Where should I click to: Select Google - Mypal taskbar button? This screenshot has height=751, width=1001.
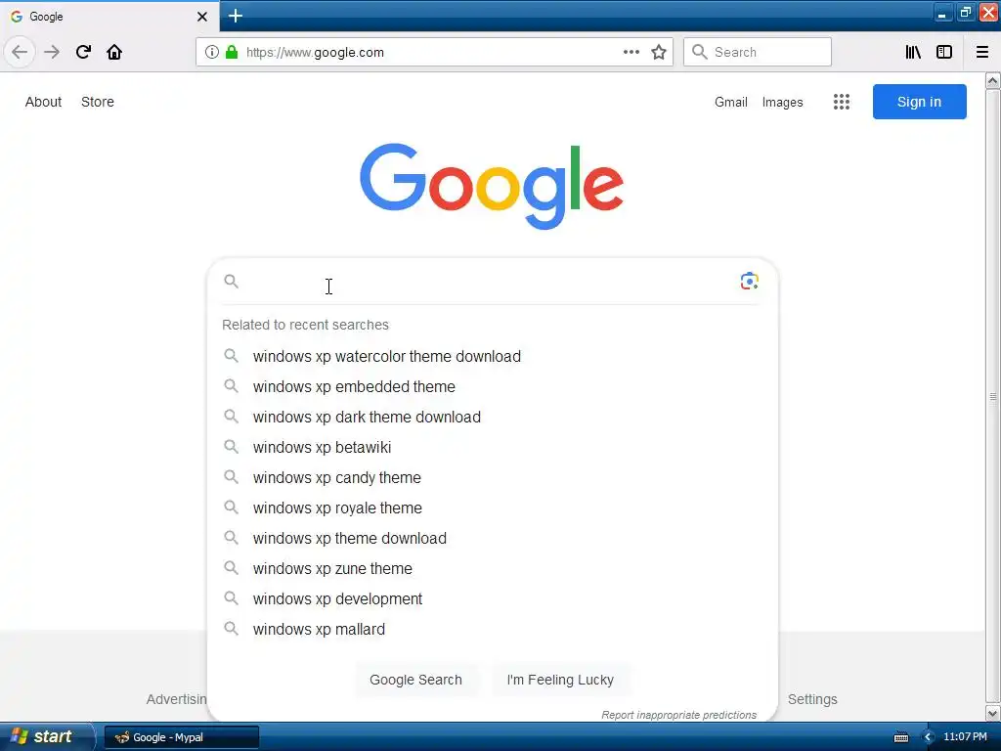pos(182,737)
